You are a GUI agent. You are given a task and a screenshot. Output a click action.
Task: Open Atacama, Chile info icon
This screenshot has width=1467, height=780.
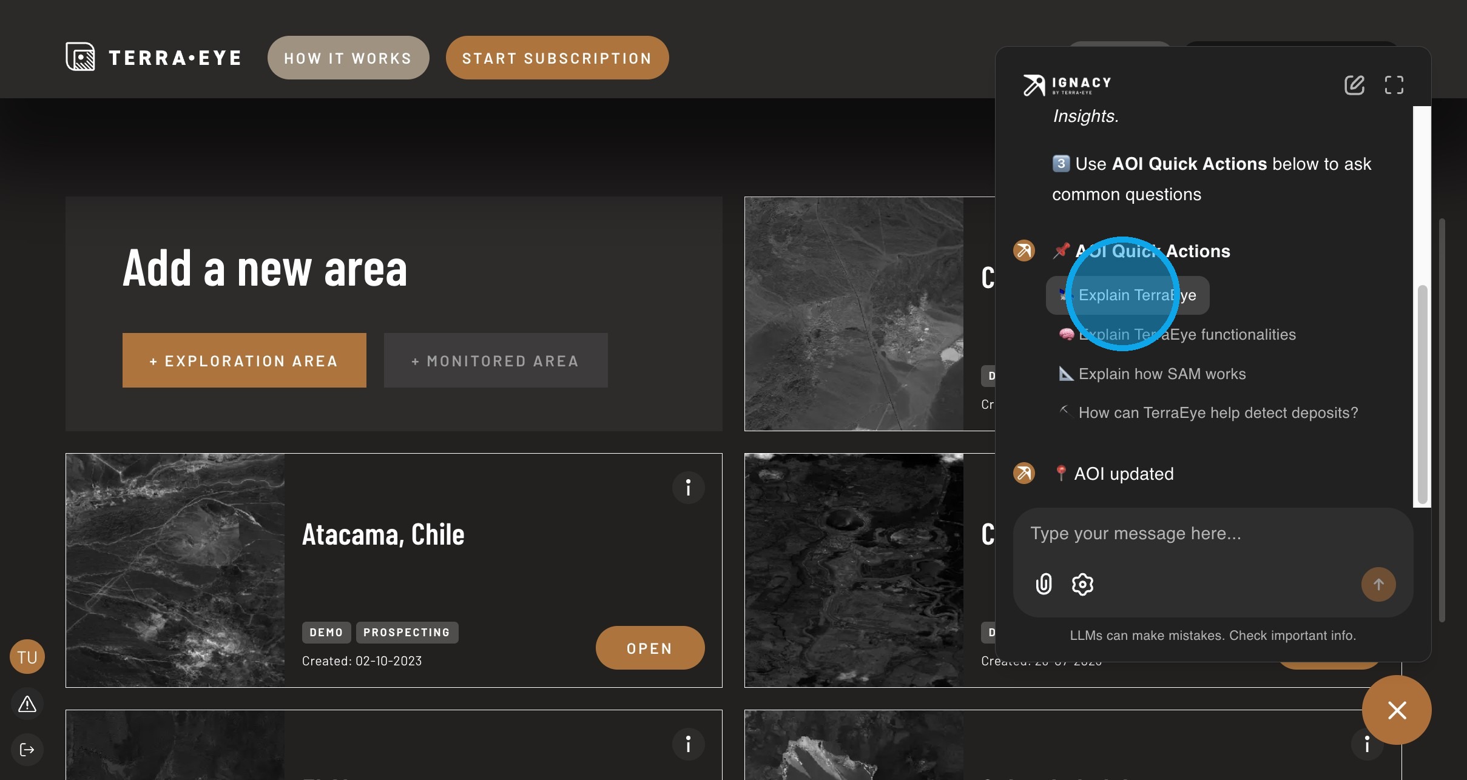click(x=688, y=488)
